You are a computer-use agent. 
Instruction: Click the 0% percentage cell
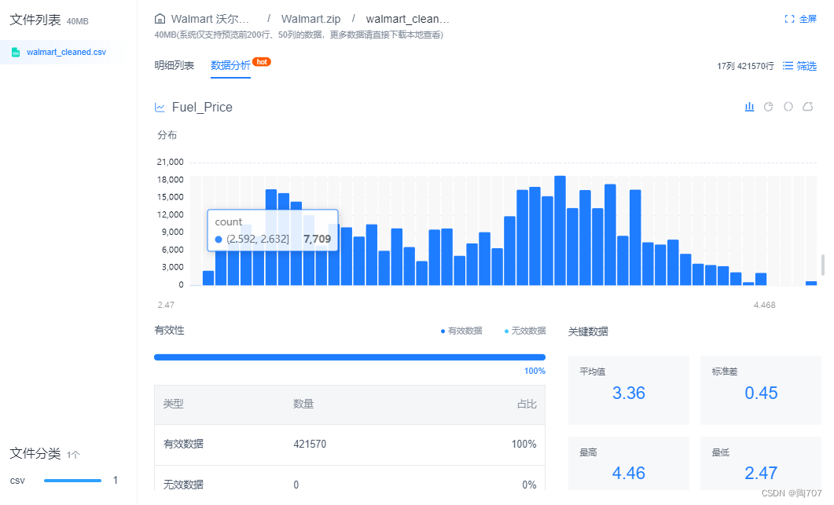[x=529, y=485]
